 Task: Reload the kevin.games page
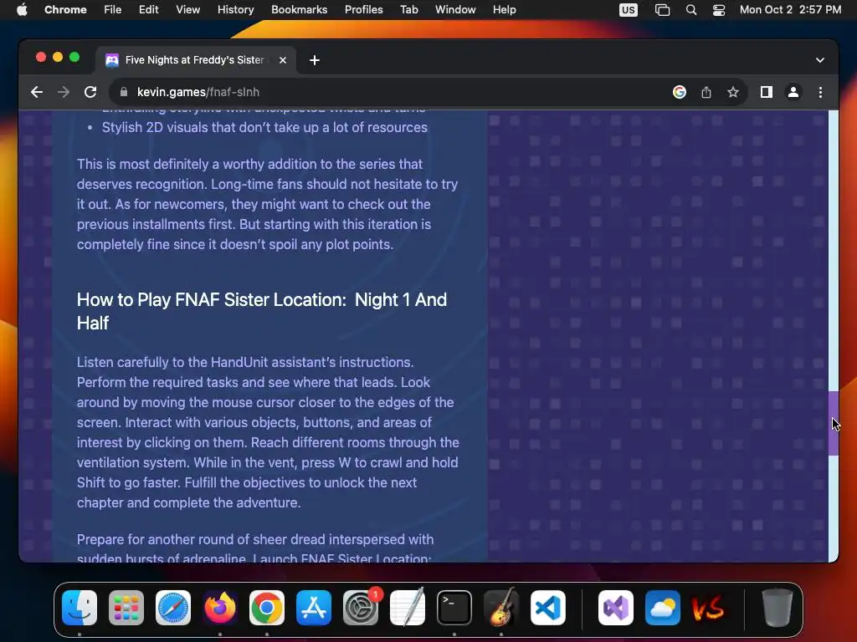[90, 92]
